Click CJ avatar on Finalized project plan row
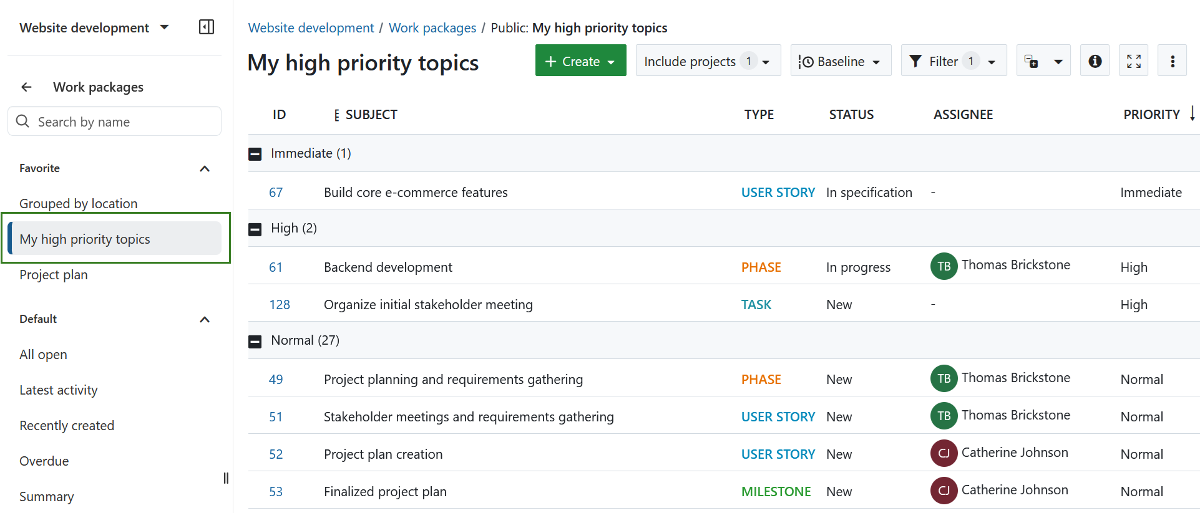Image resolution: width=1200 pixels, height=513 pixels. (x=944, y=491)
